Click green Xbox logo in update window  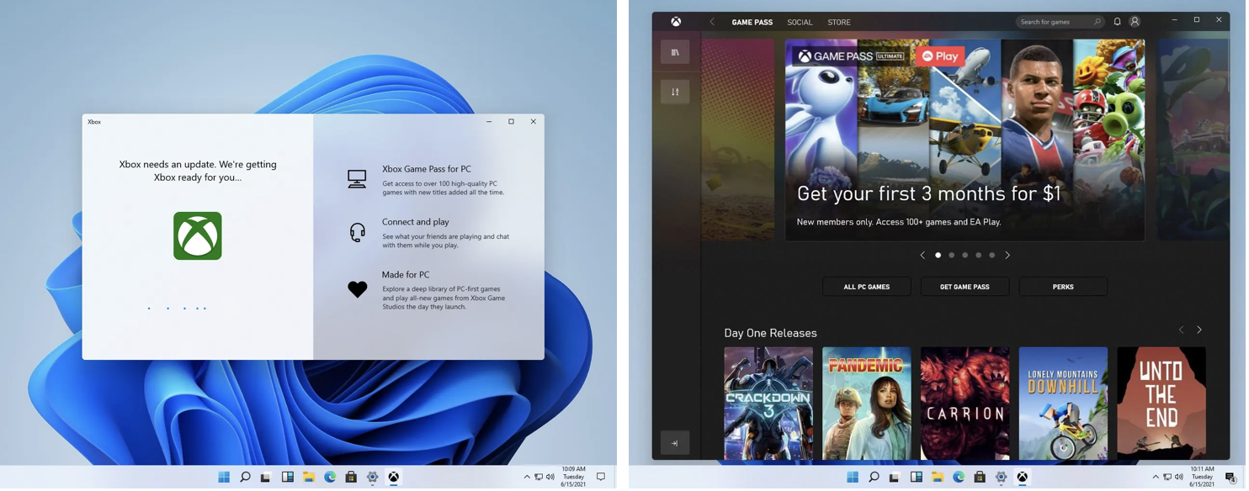[199, 237]
